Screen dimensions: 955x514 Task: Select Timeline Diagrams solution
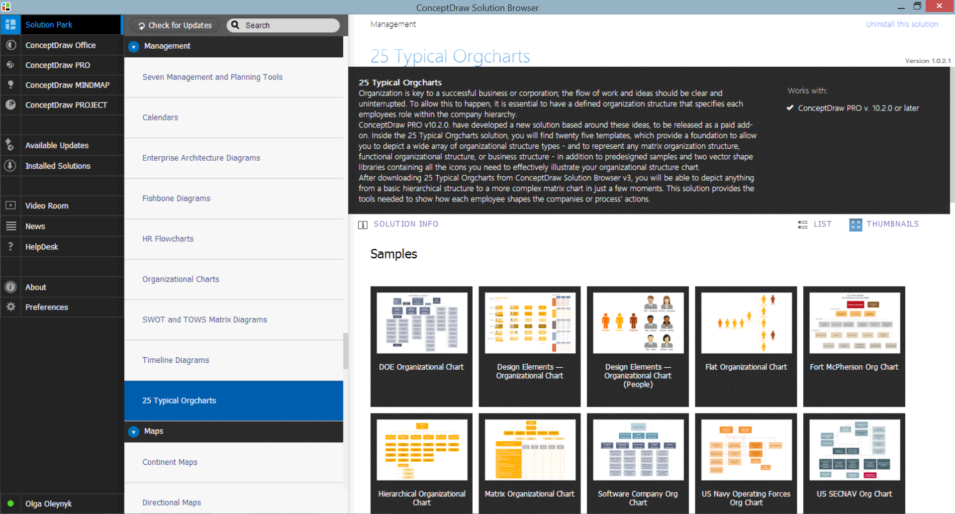point(234,360)
